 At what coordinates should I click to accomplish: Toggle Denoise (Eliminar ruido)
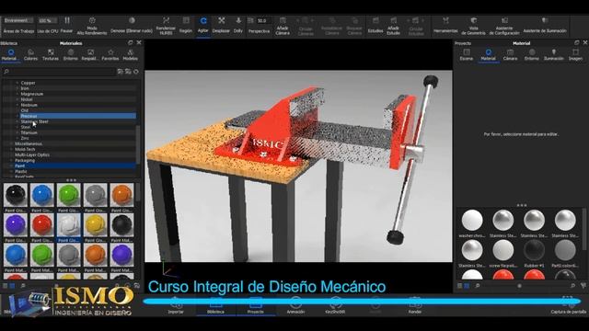[132, 26]
